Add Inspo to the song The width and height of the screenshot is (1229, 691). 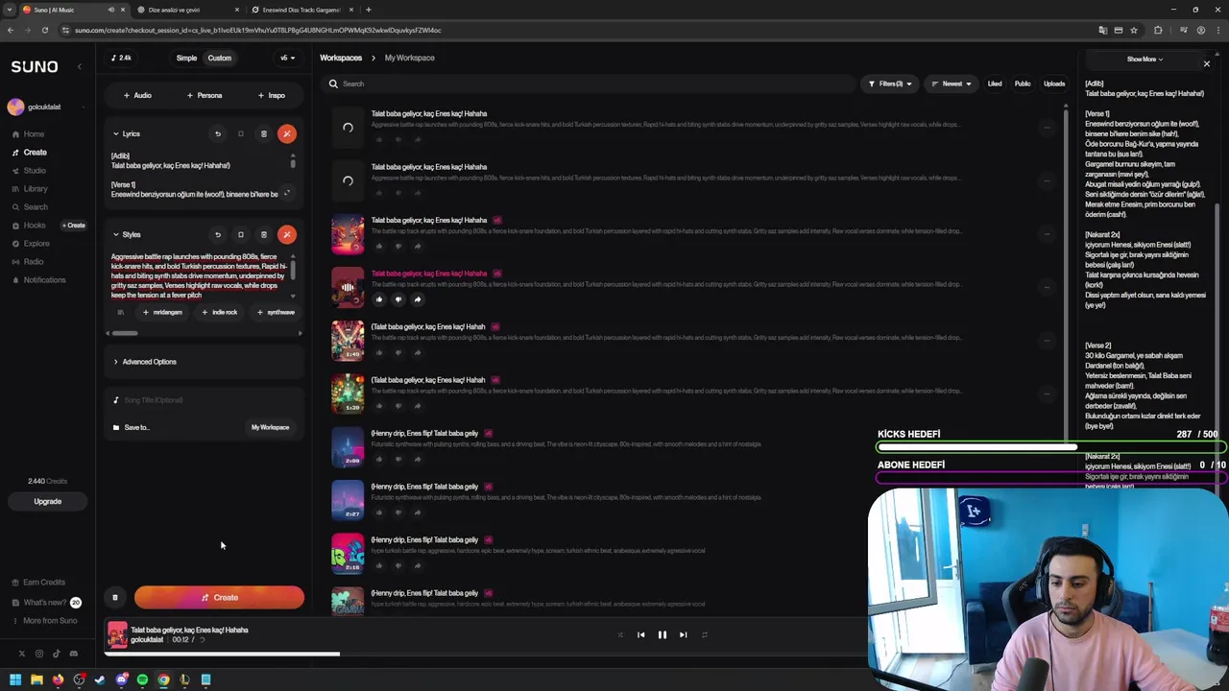272,95
